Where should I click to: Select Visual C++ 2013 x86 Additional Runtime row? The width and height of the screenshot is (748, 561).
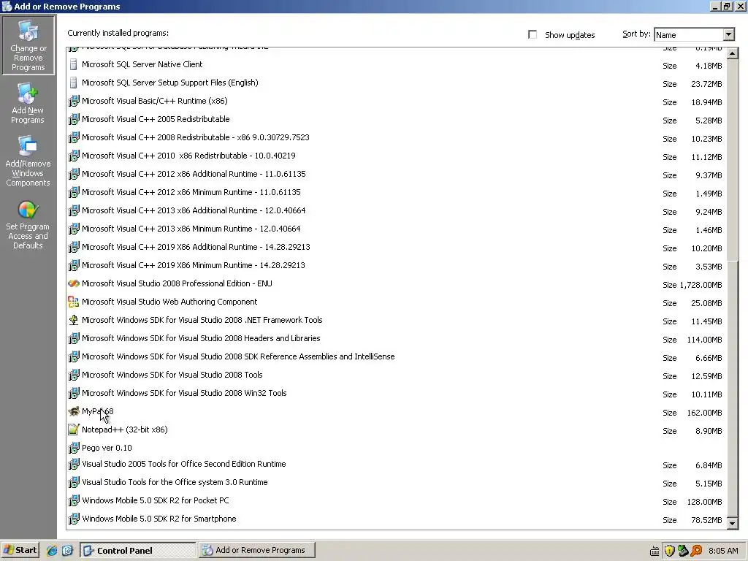pyautogui.click(x=397, y=211)
